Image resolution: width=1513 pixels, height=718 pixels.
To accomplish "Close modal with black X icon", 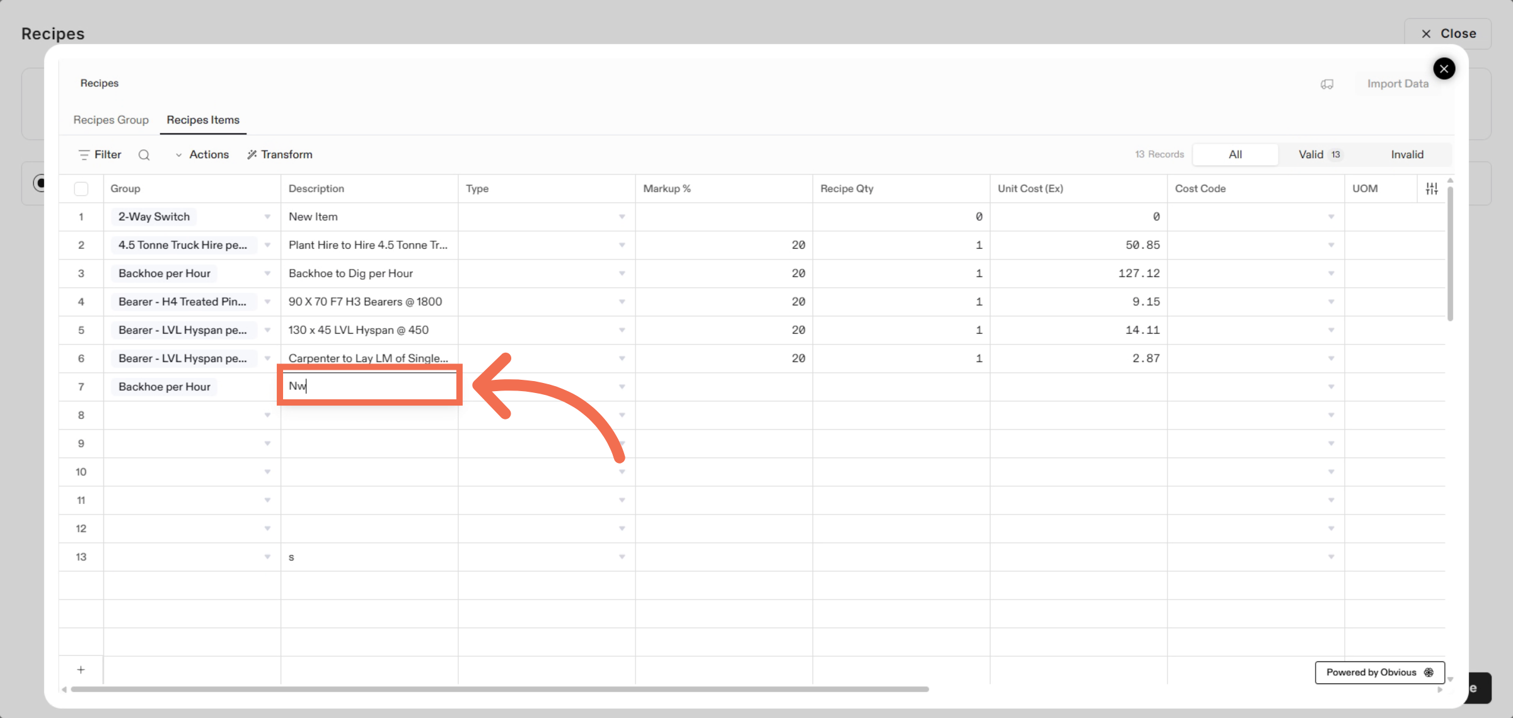I will pos(1444,69).
